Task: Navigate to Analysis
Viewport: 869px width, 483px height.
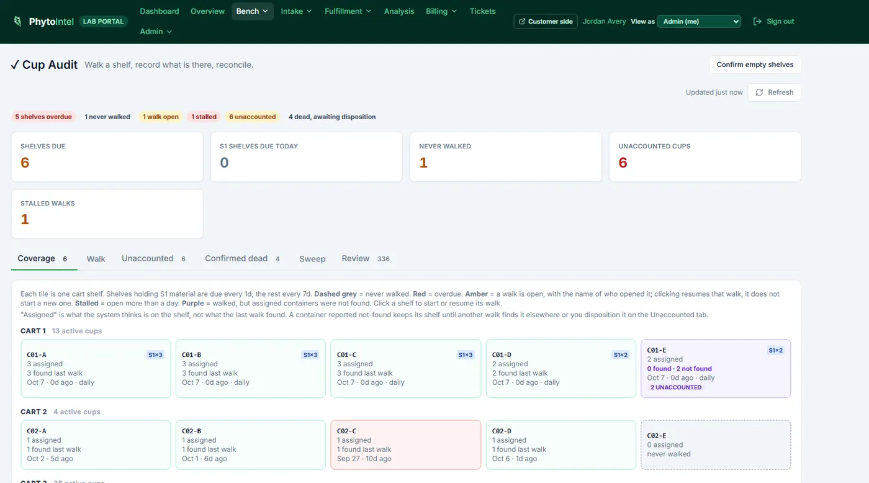Action: tap(399, 11)
